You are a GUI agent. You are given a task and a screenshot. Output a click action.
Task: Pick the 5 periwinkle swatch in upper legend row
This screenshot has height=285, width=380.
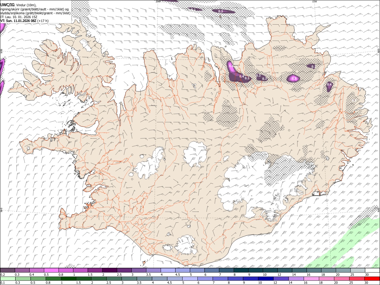click(x=197, y=270)
